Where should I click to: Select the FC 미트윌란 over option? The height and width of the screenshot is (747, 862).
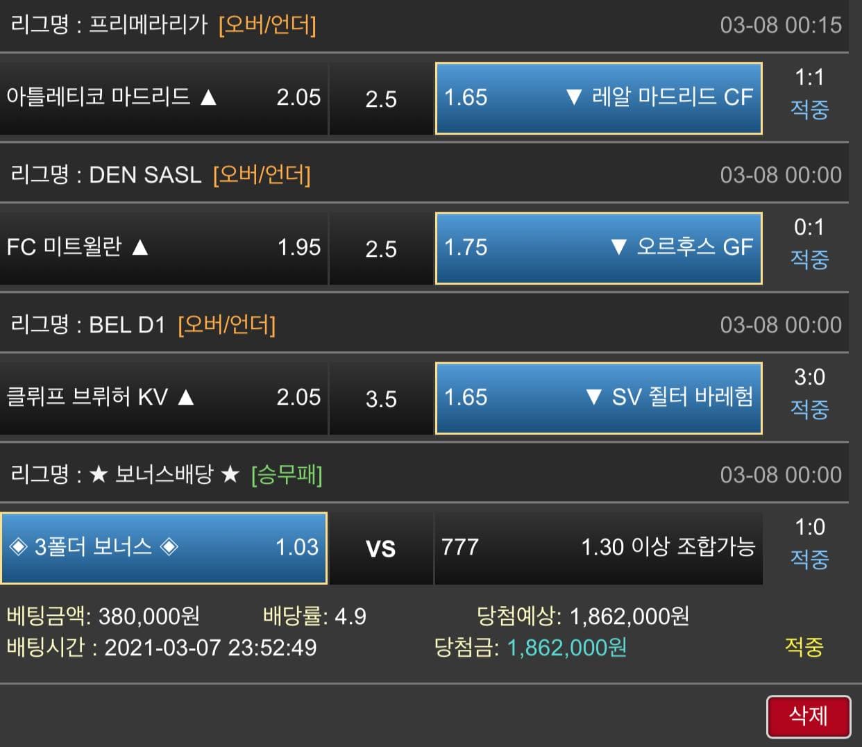[x=164, y=248]
